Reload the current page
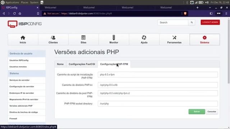The image size is (230, 129). coord(14,14)
